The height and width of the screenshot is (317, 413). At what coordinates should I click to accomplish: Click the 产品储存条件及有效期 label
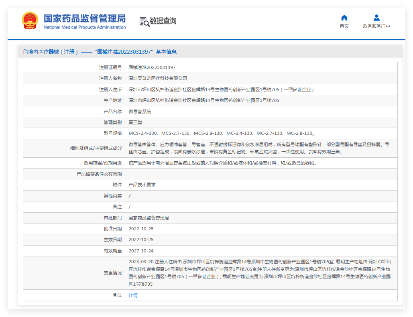pyautogui.click(x=99, y=174)
